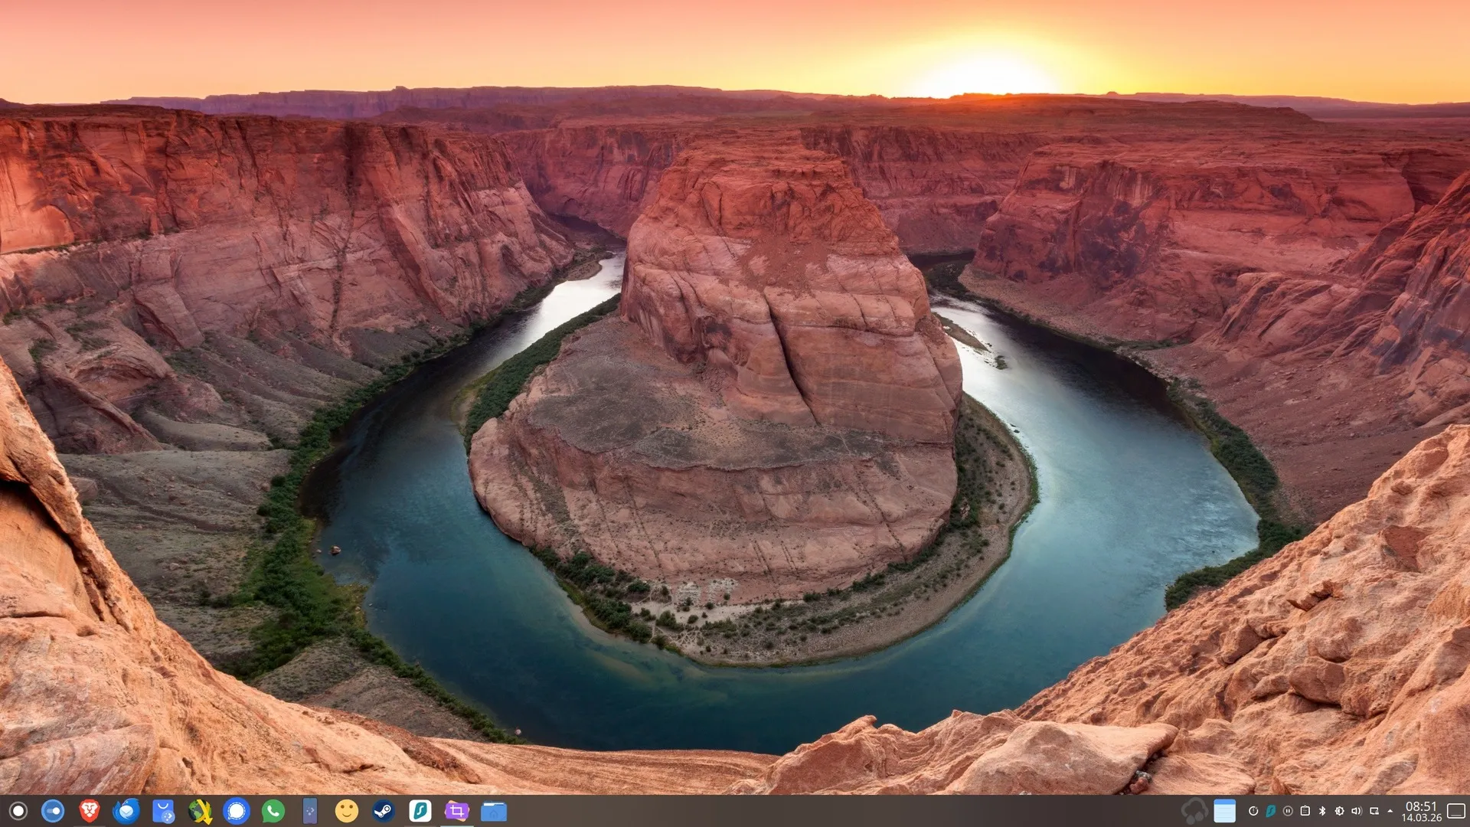Click the weather cloud widget in tray
This screenshot has width=1470, height=827.
pyautogui.click(x=1194, y=811)
